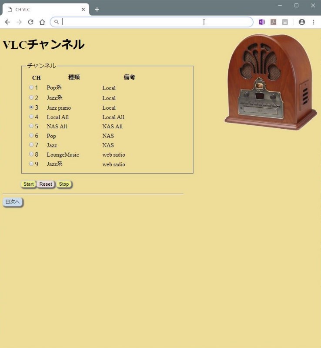This screenshot has height=348, width=321.
Task: Click the OneNote extension icon
Action: [262, 22]
